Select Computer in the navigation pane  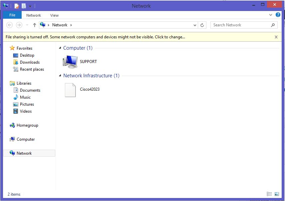pos(26,139)
